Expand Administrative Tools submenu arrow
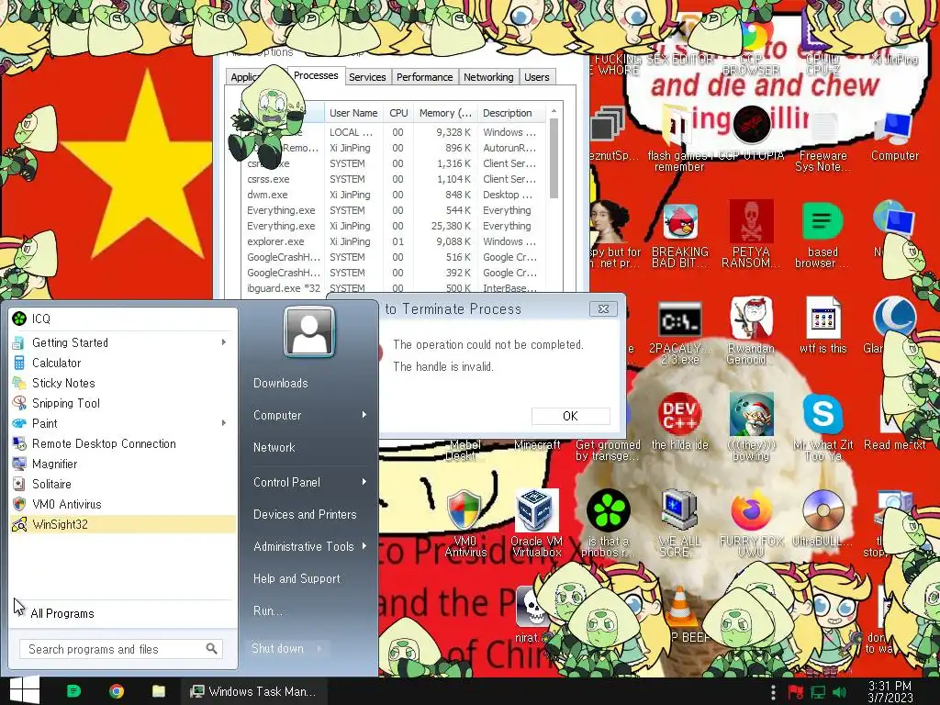The width and height of the screenshot is (940, 705). (x=364, y=546)
